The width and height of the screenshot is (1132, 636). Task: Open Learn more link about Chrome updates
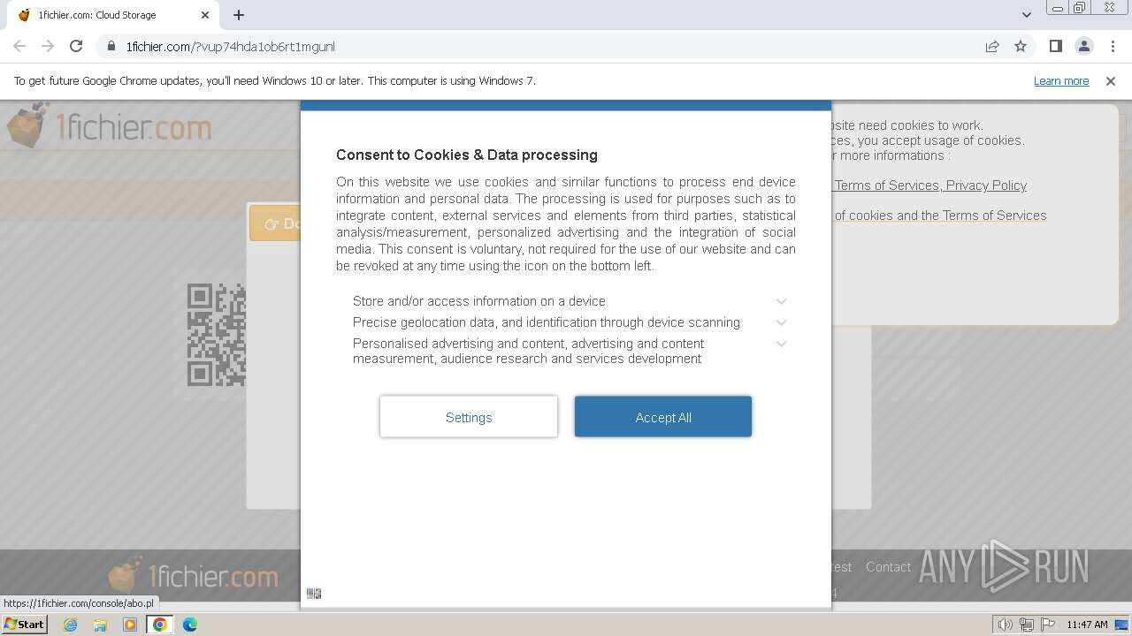1061,81
